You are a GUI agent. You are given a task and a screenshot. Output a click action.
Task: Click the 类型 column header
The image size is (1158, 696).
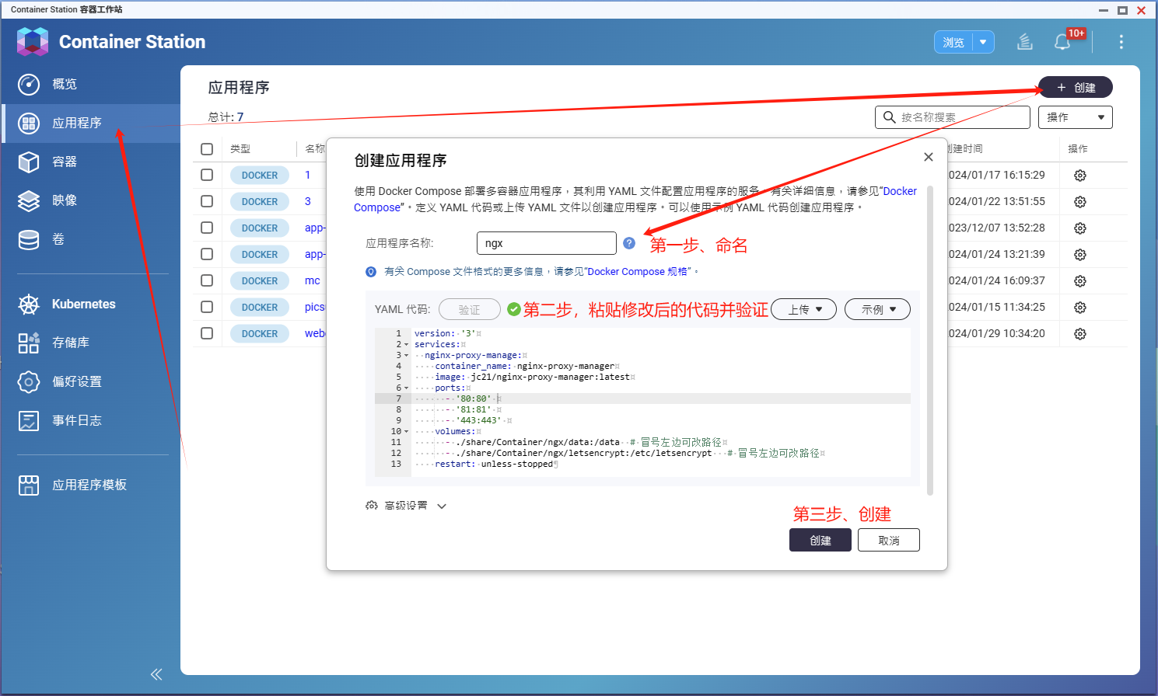(x=240, y=149)
